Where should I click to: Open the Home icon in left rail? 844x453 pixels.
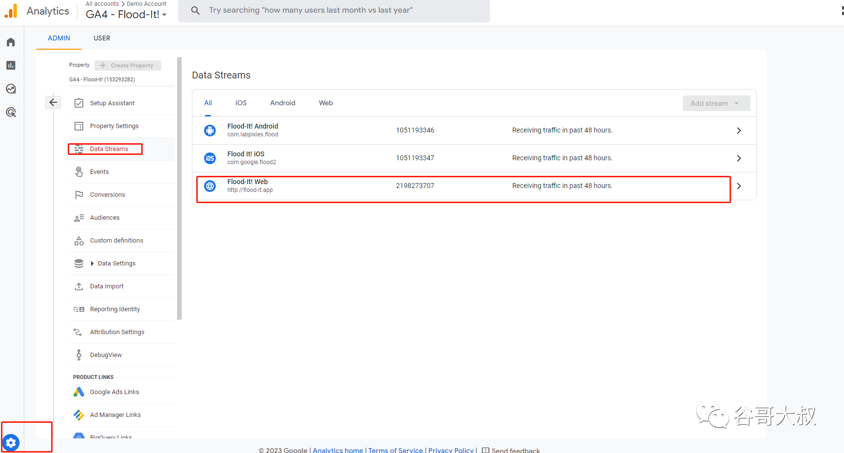pyautogui.click(x=11, y=42)
